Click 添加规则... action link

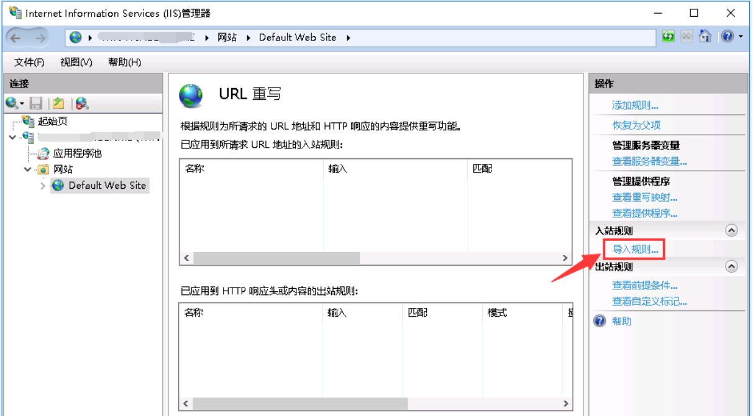635,106
